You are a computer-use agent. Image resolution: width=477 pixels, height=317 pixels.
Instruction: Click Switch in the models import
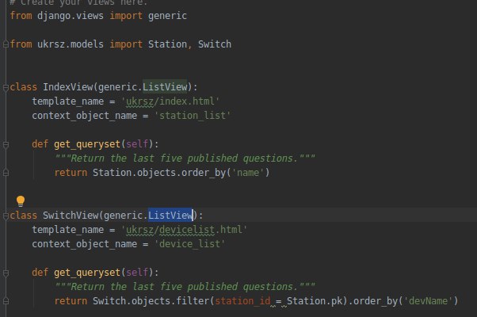click(215, 44)
